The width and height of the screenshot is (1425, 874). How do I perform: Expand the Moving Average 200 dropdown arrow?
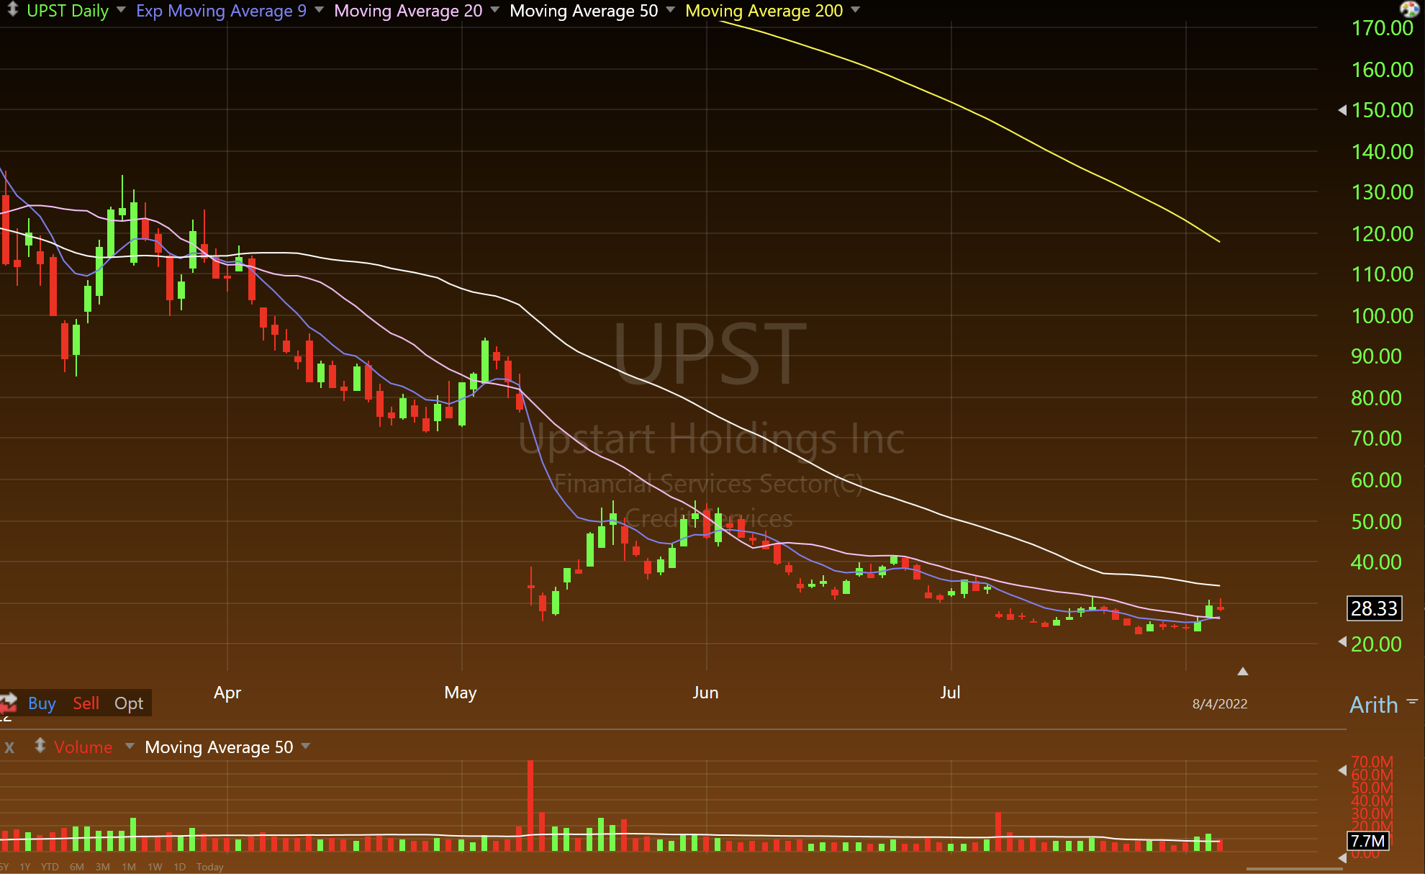click(855, 10)
